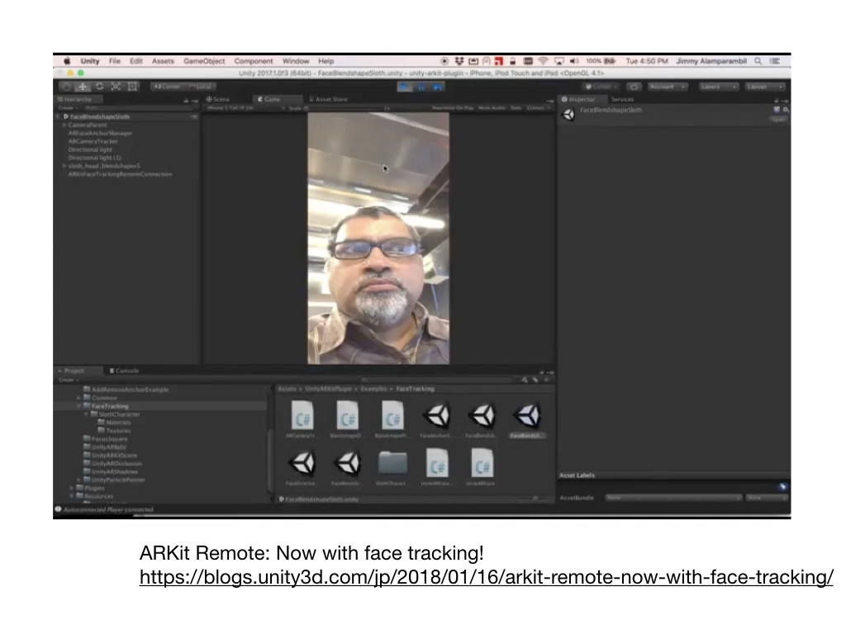This screenshot has height=634, width=846.
Task: Click the Unity logo in Inspector
Action: [x=568, y=114]
